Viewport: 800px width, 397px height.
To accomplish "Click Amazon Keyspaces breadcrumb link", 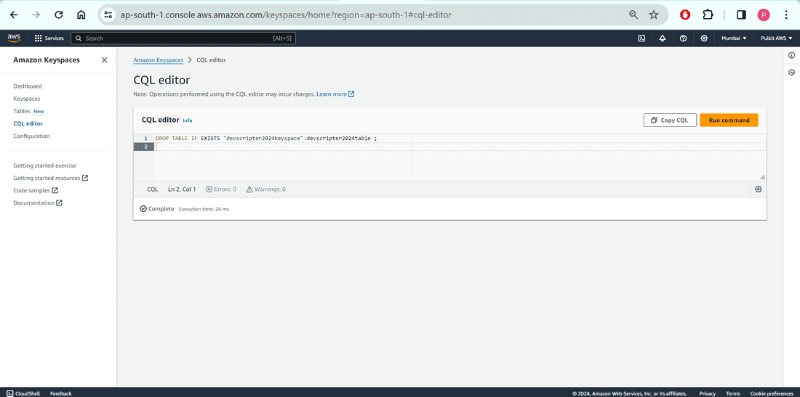I will 158,60.
